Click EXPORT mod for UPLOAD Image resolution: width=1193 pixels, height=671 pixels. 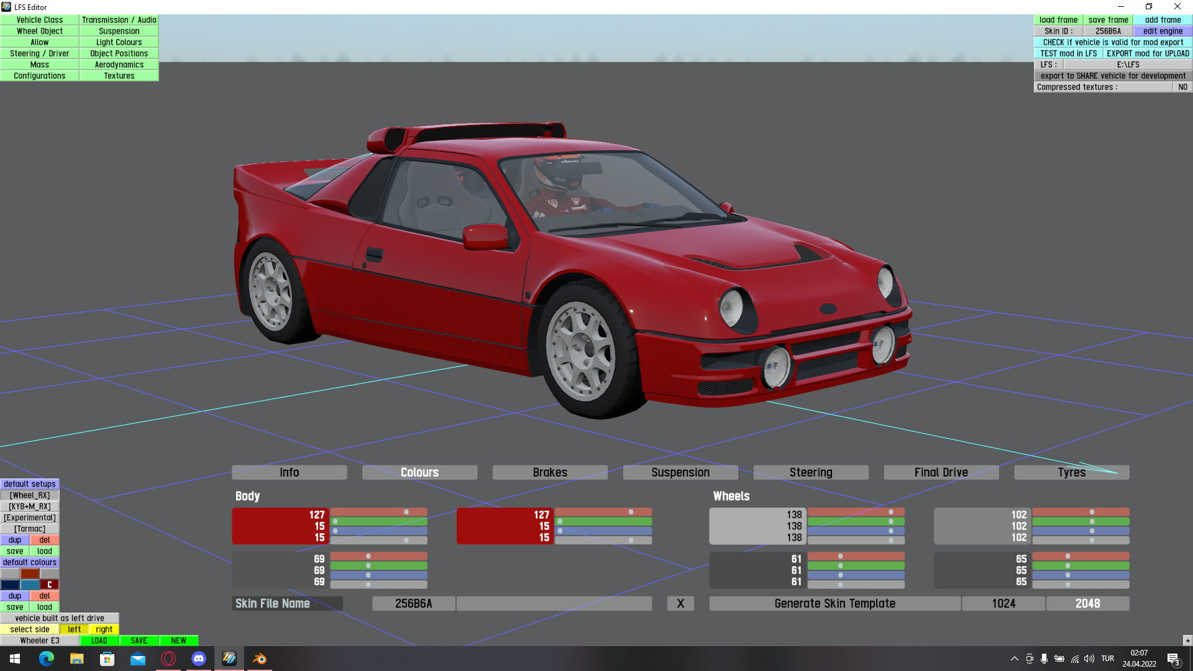1148,53
